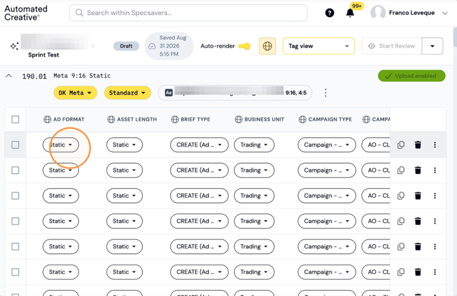
Task: Delete the second row using trash icon
Action: click(418, 170)
